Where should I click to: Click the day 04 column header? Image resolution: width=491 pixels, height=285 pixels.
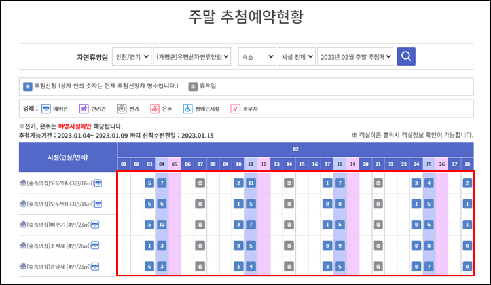(x=162, y=164)
